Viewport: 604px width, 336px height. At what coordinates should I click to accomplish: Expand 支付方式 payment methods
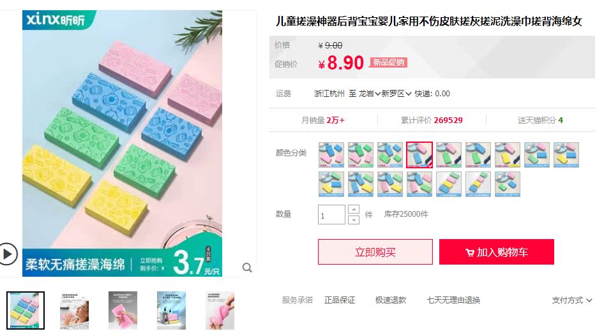[x=572, y=300]
